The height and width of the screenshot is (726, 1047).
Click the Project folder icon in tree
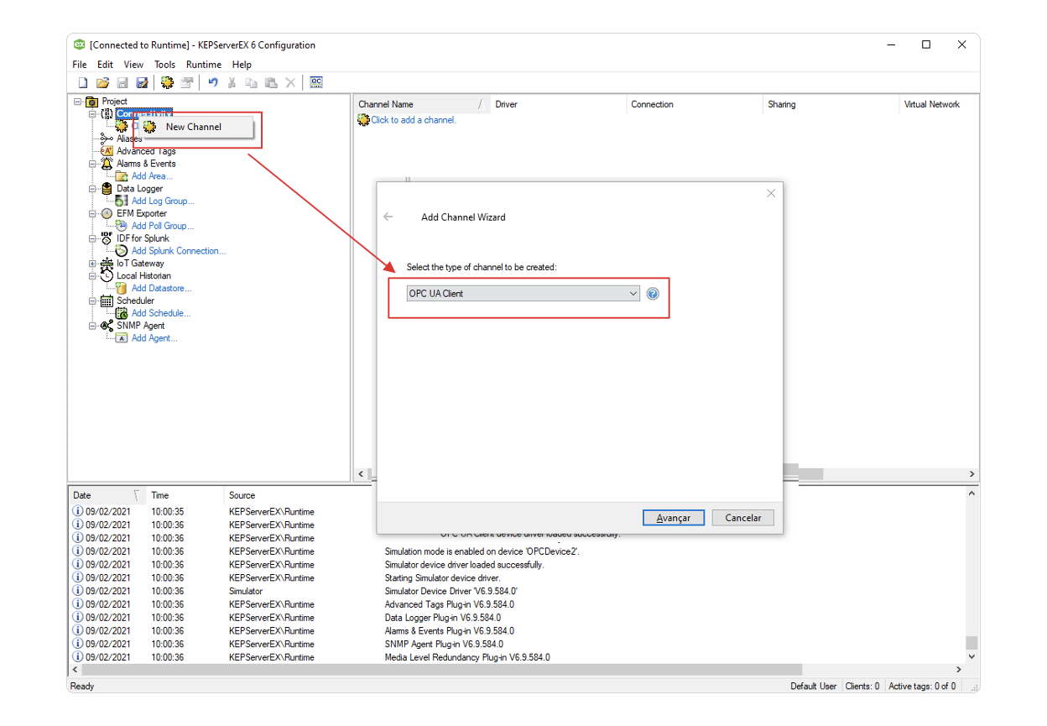pyautogui.click(x=92, y=102)
